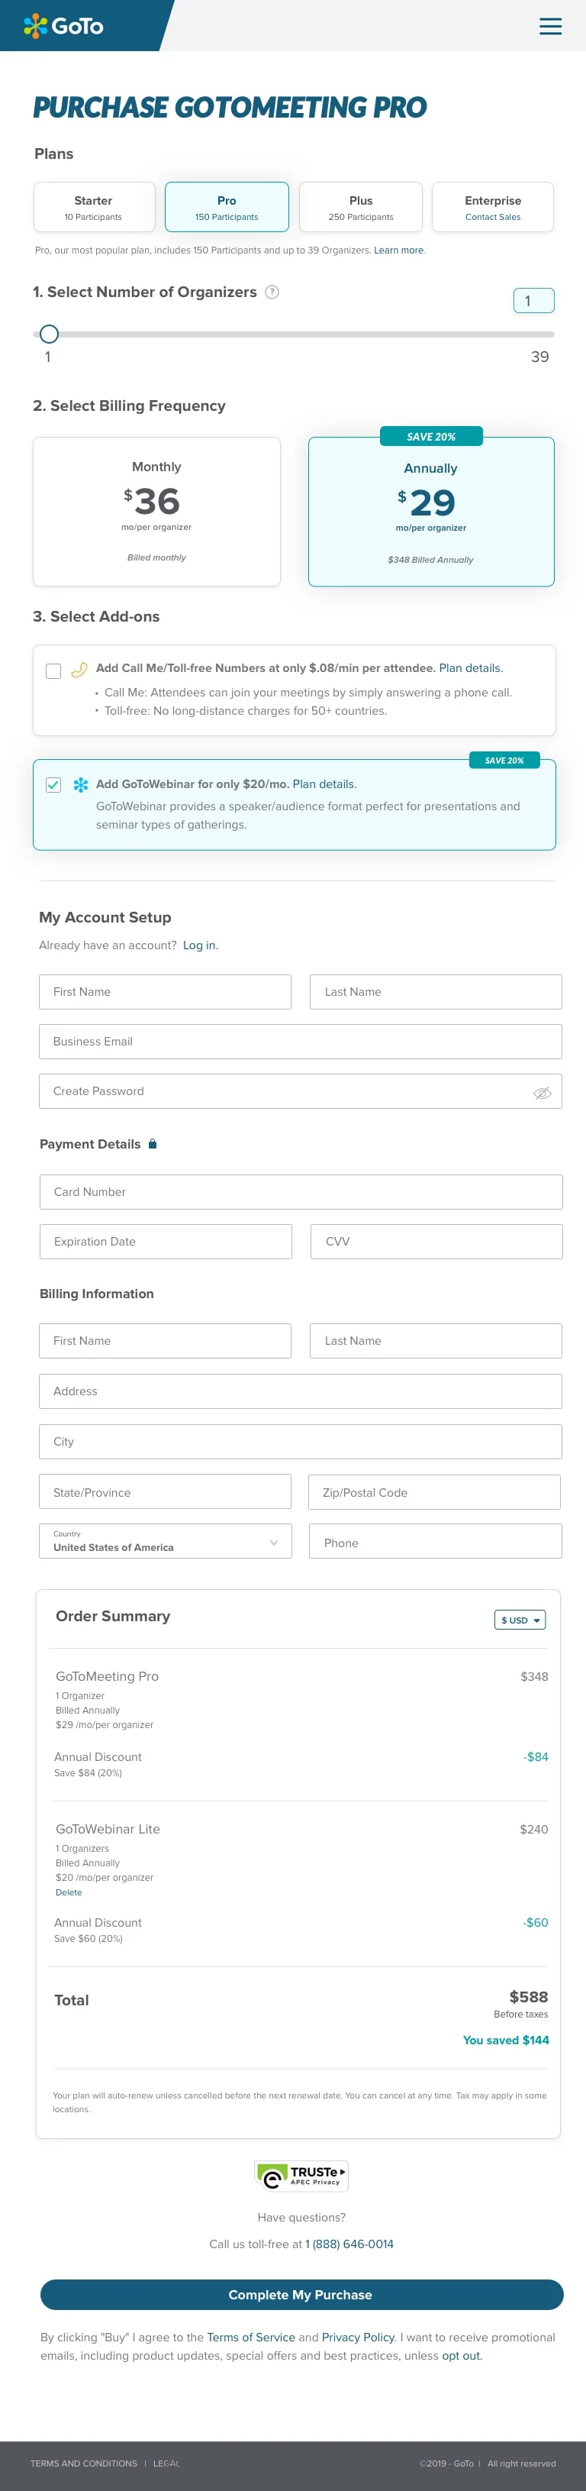Enable the Call Me/Toll-free Numbers add-on checkbox

coord(54,671)
